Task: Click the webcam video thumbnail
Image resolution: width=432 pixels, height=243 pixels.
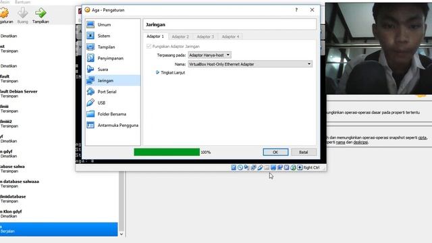Action: 379,49
